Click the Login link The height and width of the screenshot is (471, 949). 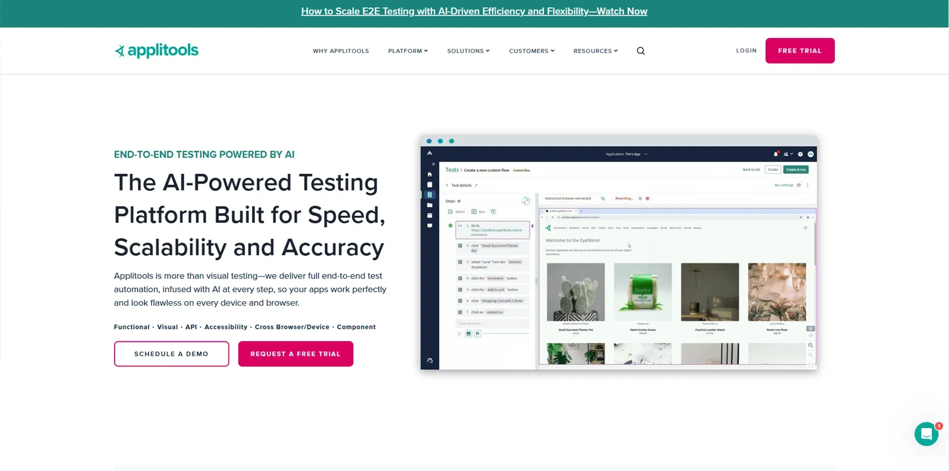click(x=746, y=50)
